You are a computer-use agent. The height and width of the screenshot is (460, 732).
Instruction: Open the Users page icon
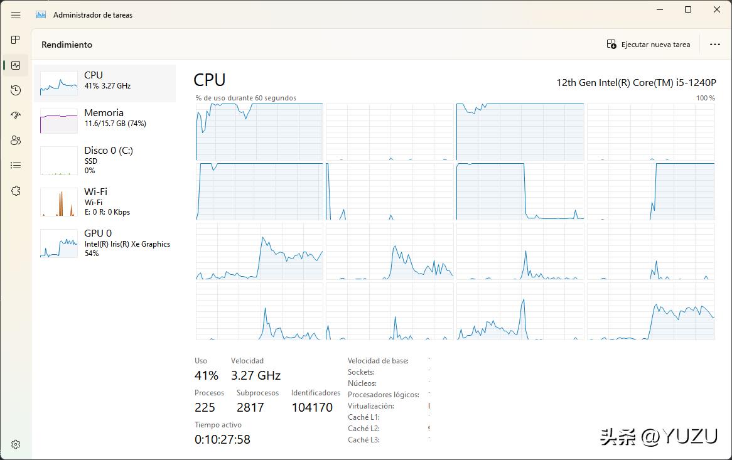(x=16, y=141)
